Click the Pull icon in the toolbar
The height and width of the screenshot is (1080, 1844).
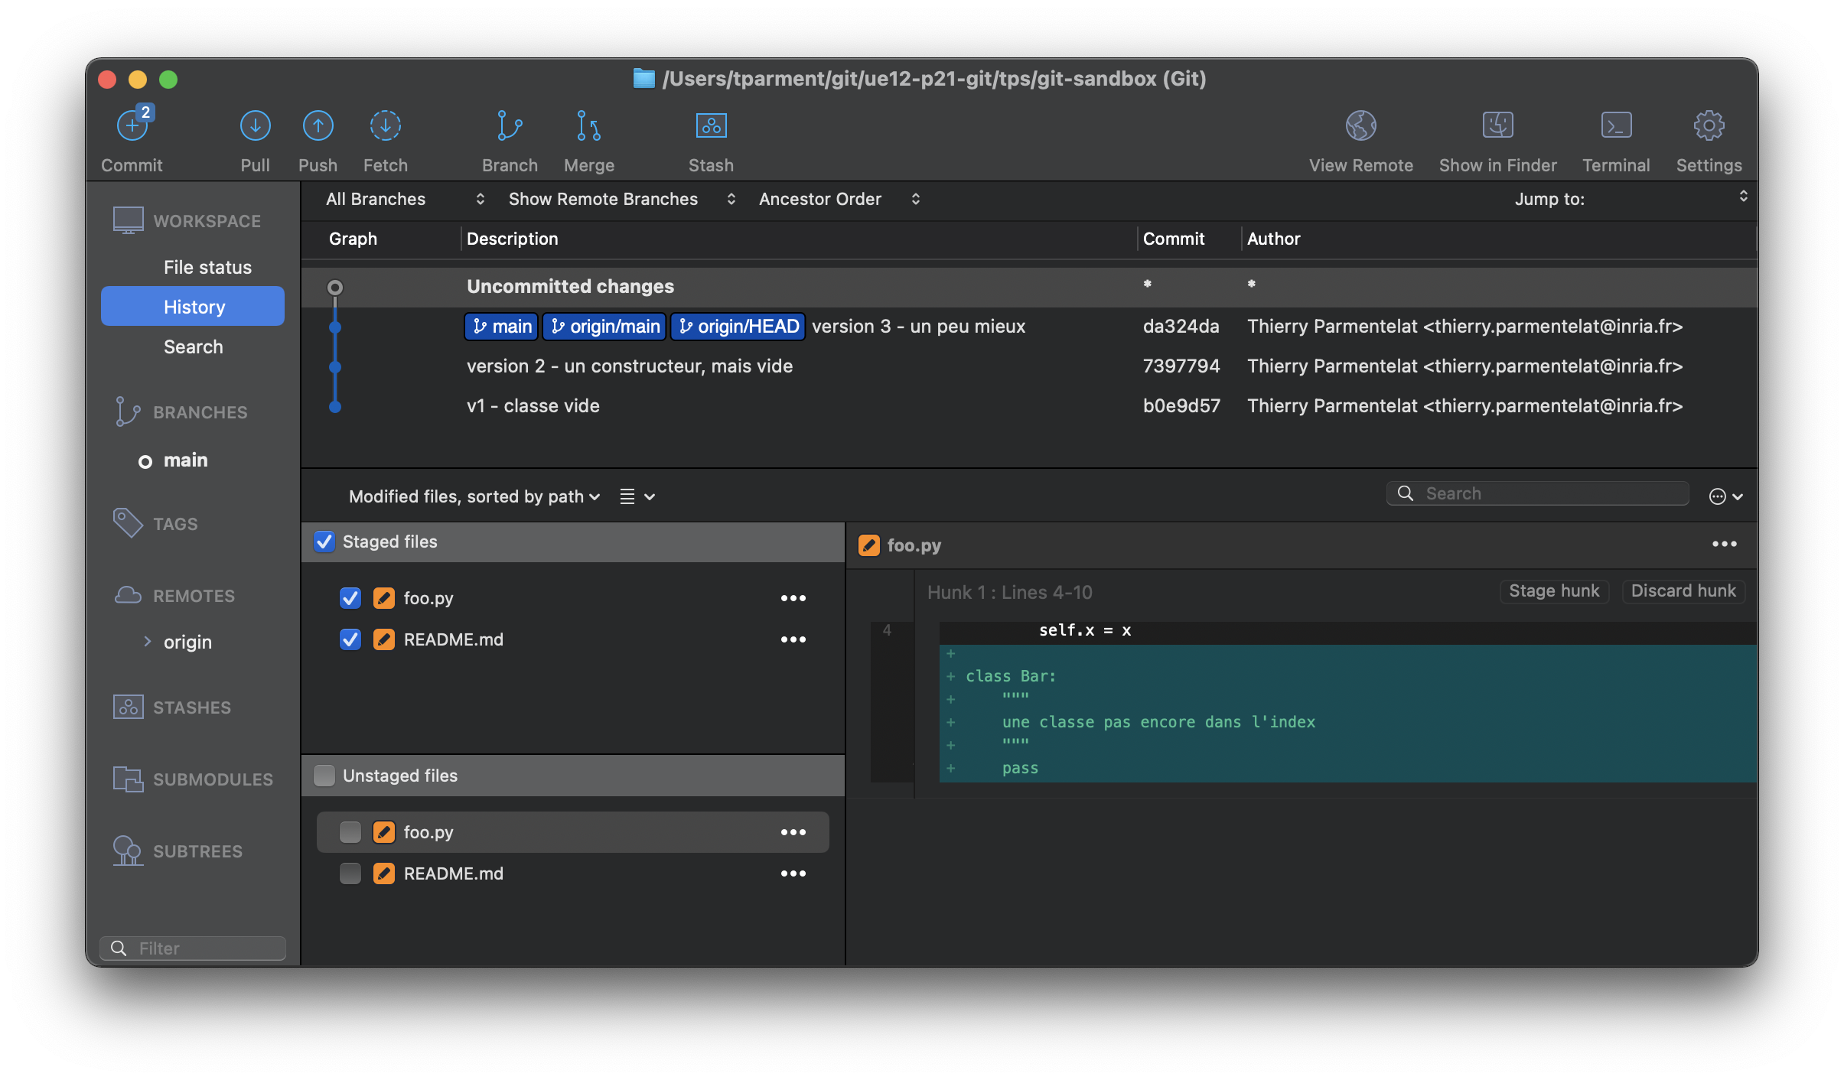(x=255, y=126)
